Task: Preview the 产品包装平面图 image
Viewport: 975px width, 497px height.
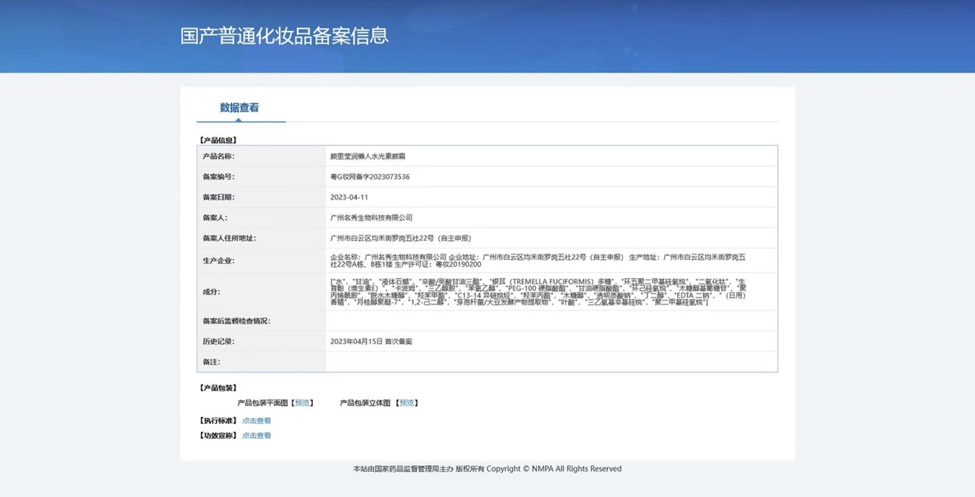Action: coord(302,403)
